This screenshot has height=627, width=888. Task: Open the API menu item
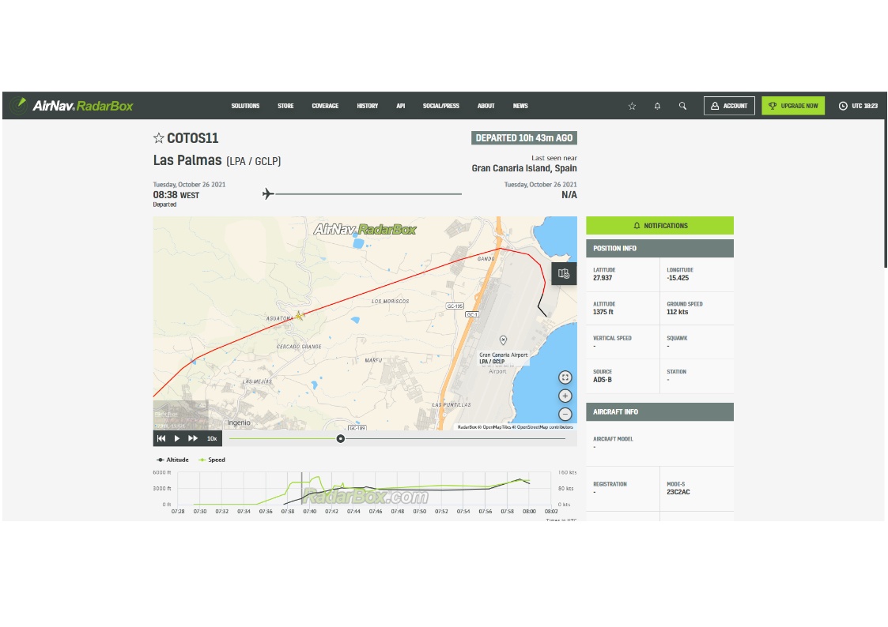tap(400, 106)
